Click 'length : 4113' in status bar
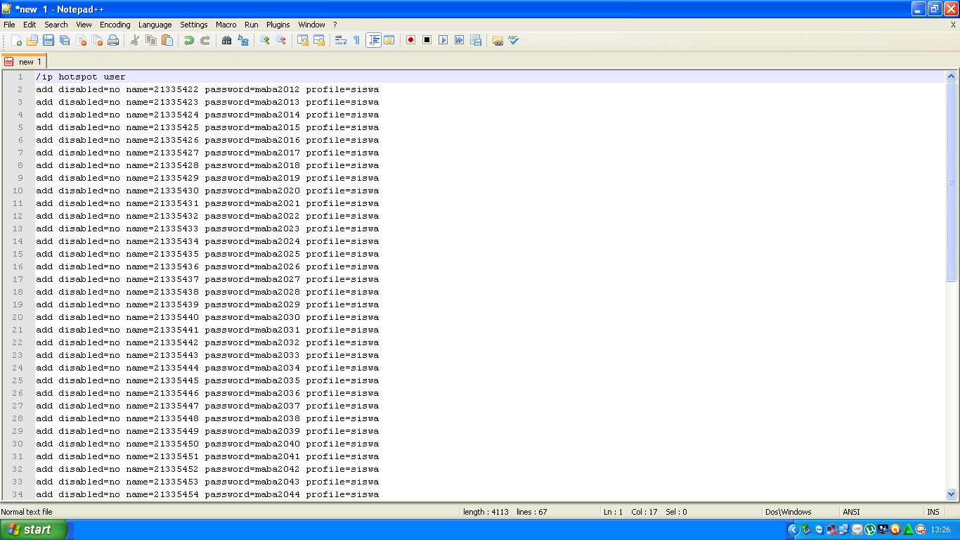960x540 pixels. [x=486, y=512]
